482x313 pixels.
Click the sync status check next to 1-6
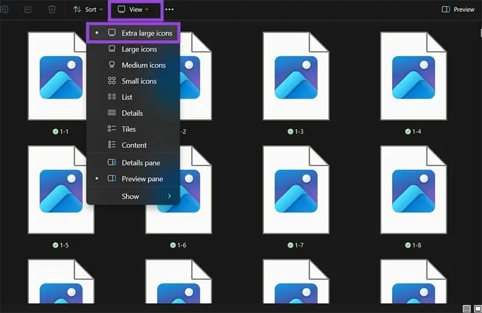(173, 245)
